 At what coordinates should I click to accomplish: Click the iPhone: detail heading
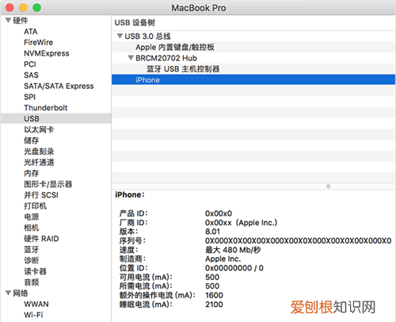(130, 194)
